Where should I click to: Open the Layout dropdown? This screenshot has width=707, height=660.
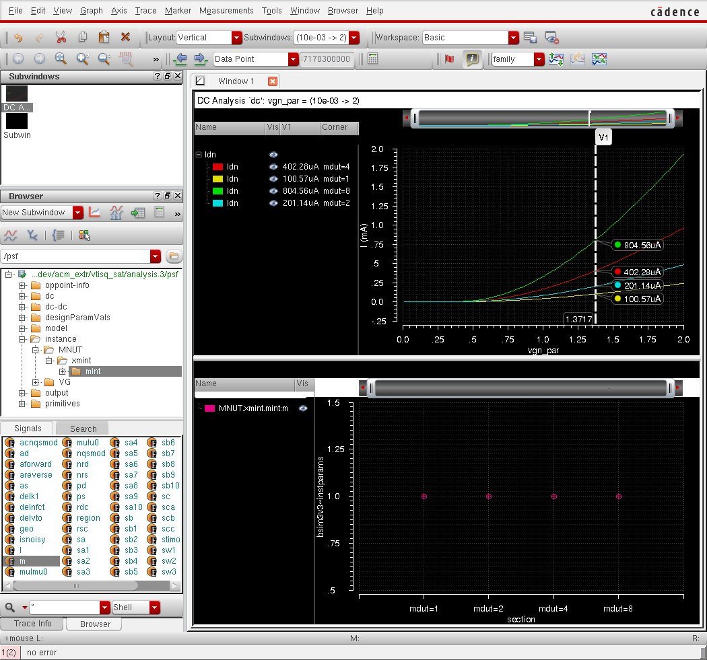pos(236,38)
